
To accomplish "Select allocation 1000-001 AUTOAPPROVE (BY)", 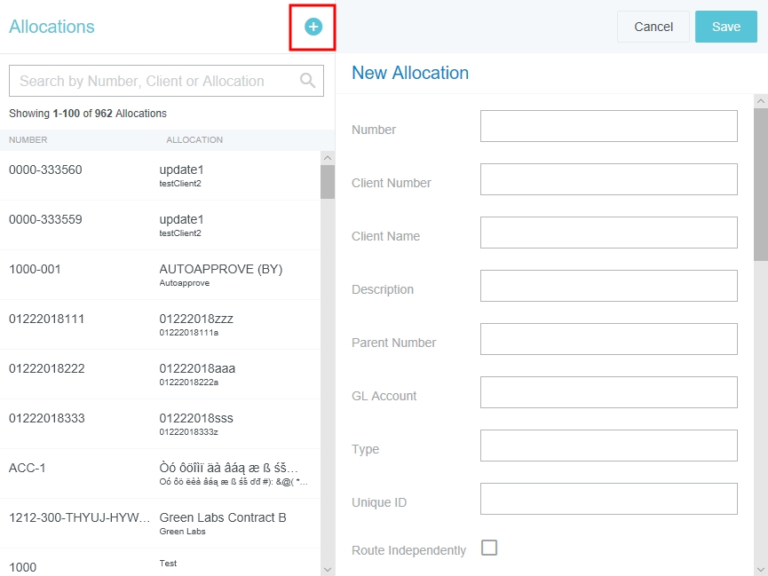I will (x=160, y=274).
